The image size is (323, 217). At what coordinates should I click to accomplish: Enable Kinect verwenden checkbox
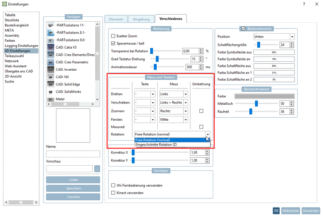[x=113, y=193]
